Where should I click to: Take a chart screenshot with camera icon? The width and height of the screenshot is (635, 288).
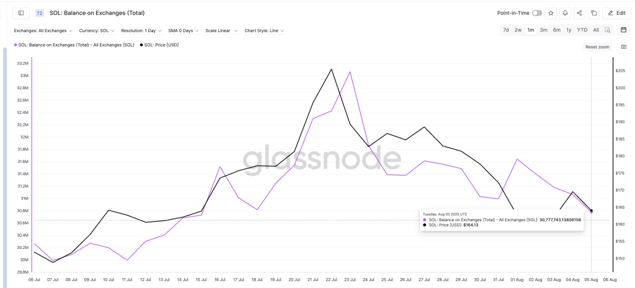click(x=623, y=47)
